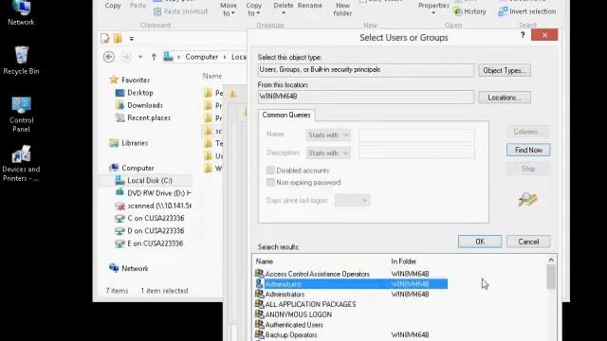The image size is (607, 341).
Task: Select Network in the Explorer navigation pane
Action: (129, 268)
